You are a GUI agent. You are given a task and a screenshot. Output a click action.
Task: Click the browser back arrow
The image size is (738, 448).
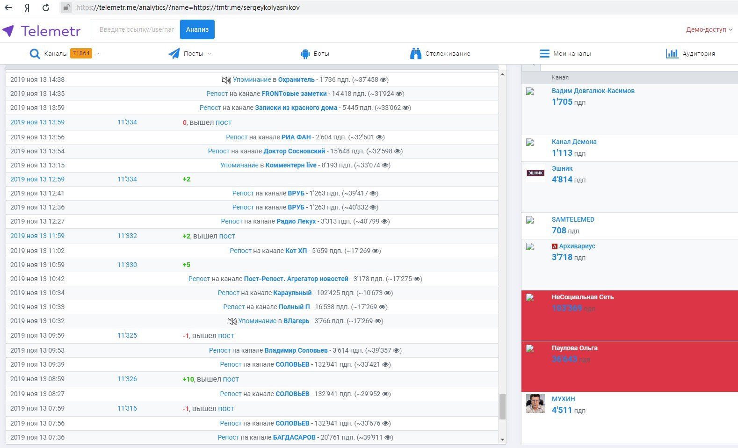tap(8, 7)
